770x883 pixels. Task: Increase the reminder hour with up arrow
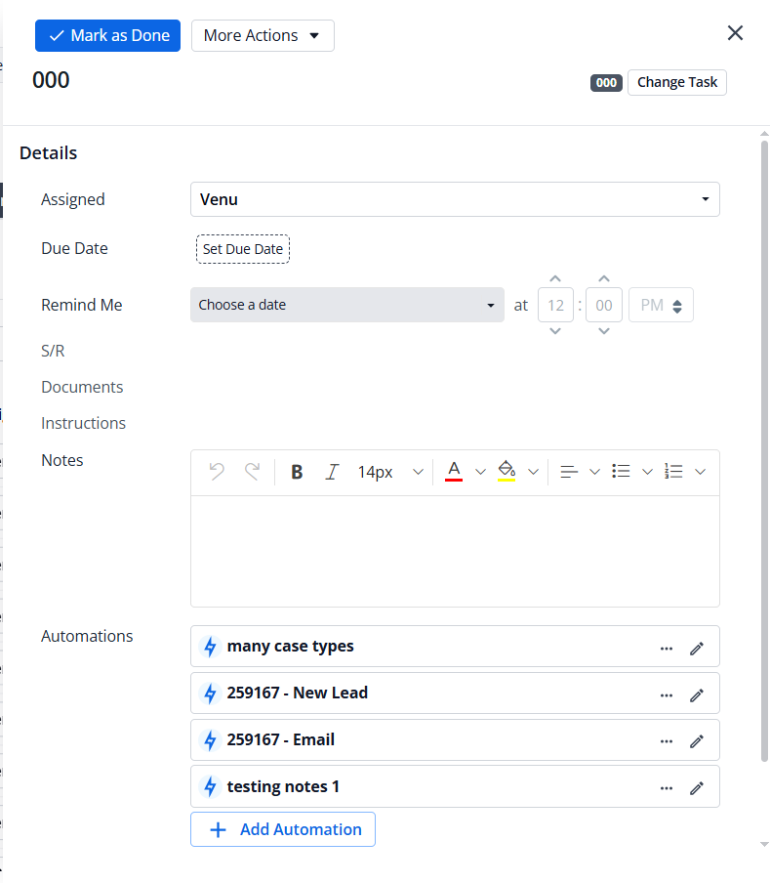point(555,279)
